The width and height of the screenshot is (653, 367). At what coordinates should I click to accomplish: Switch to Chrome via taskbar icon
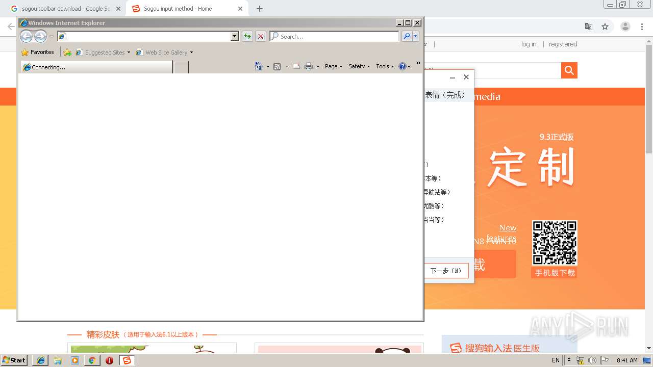(92, 360)
